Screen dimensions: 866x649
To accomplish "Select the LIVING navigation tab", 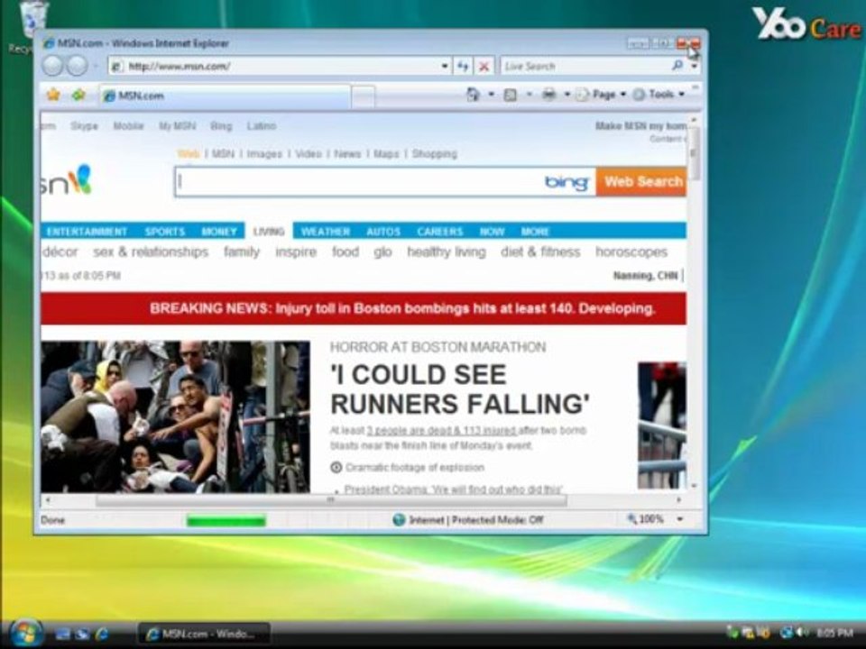I will tap(269, 232).
